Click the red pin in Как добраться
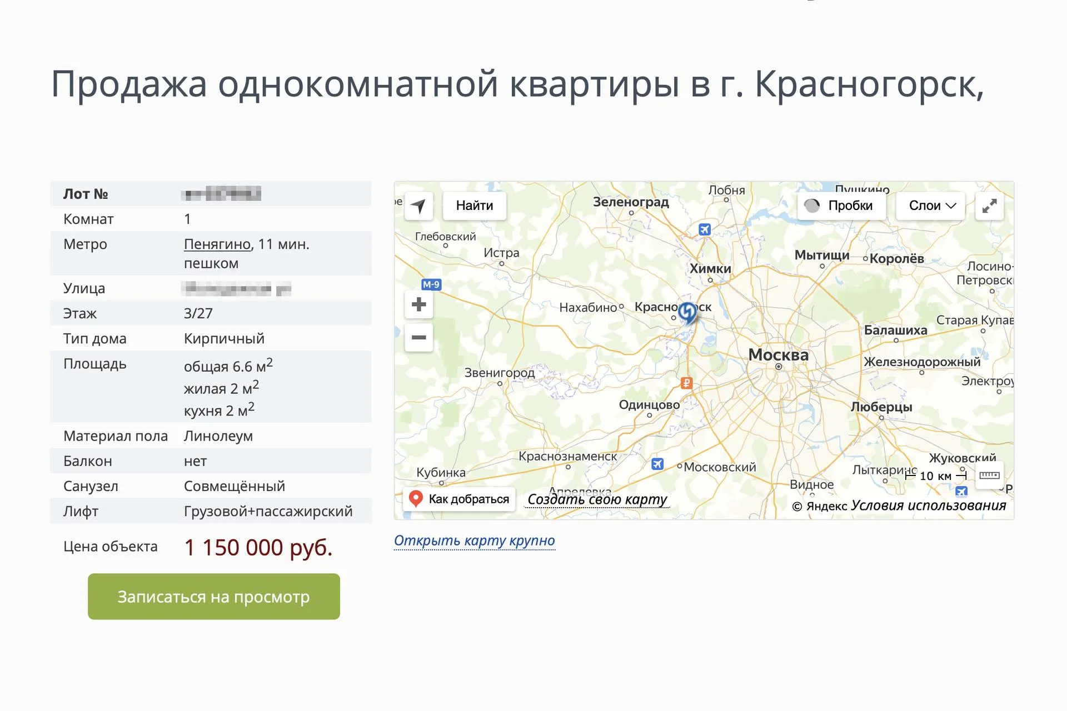This screenshot has width=1067, height=711. pyautogui.click(x=416, y=498)
